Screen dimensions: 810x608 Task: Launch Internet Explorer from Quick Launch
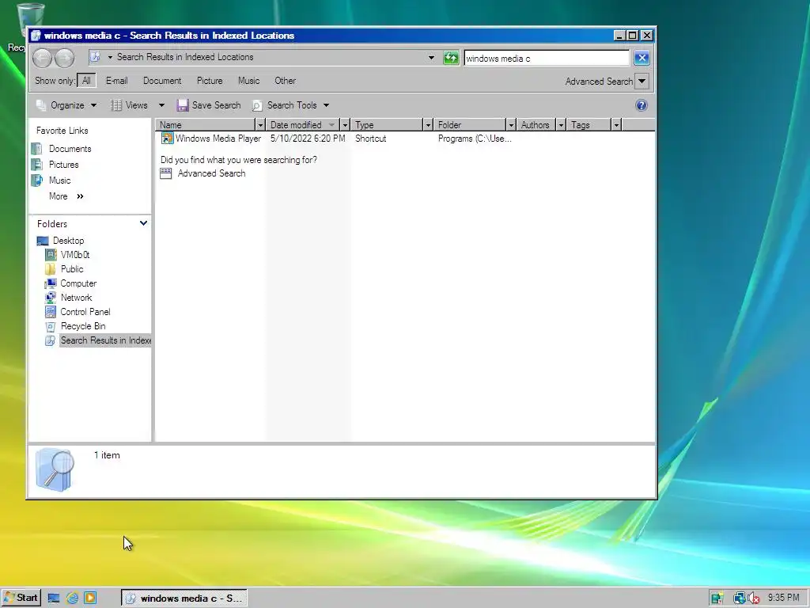click(72, 598)
